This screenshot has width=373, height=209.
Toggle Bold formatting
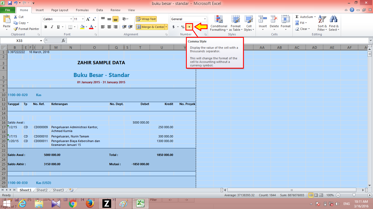pyautogui.click(x=46, y=27)
